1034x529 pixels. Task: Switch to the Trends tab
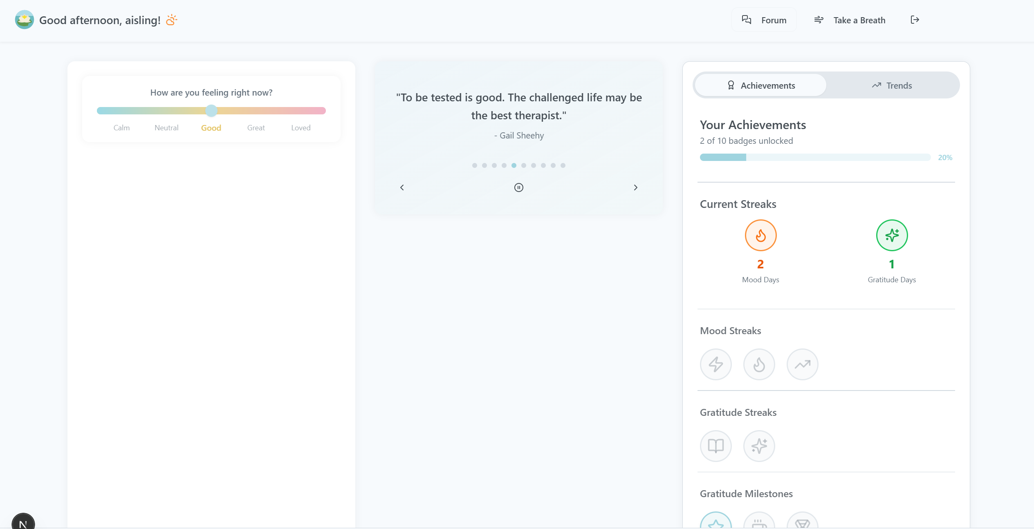click(892, 85)
